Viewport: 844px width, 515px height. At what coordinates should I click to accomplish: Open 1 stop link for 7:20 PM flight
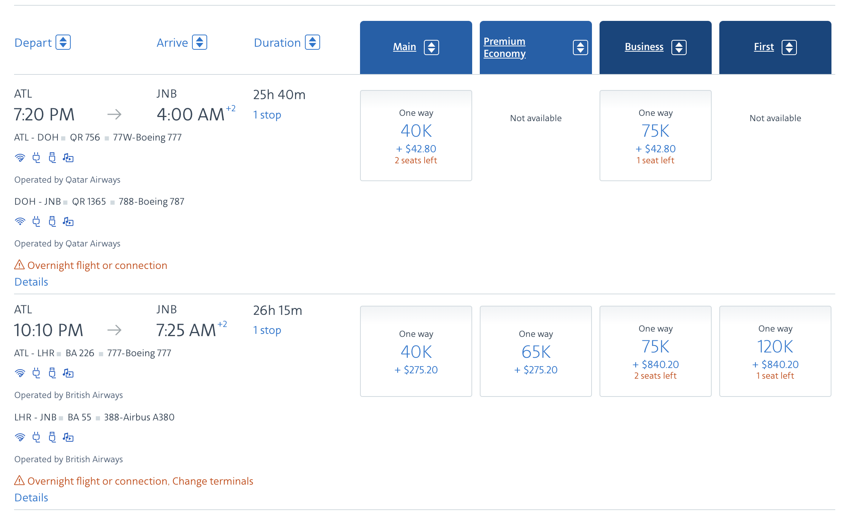click(267, 115)
